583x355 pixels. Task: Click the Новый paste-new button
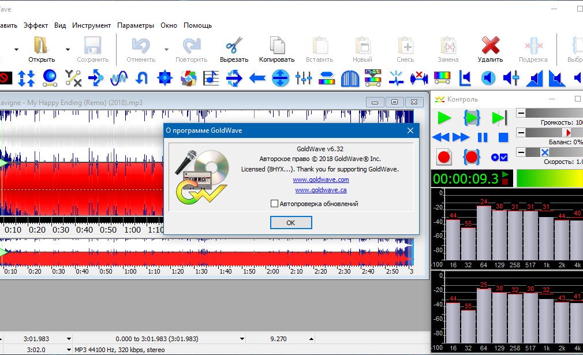[x=362, y=49]
